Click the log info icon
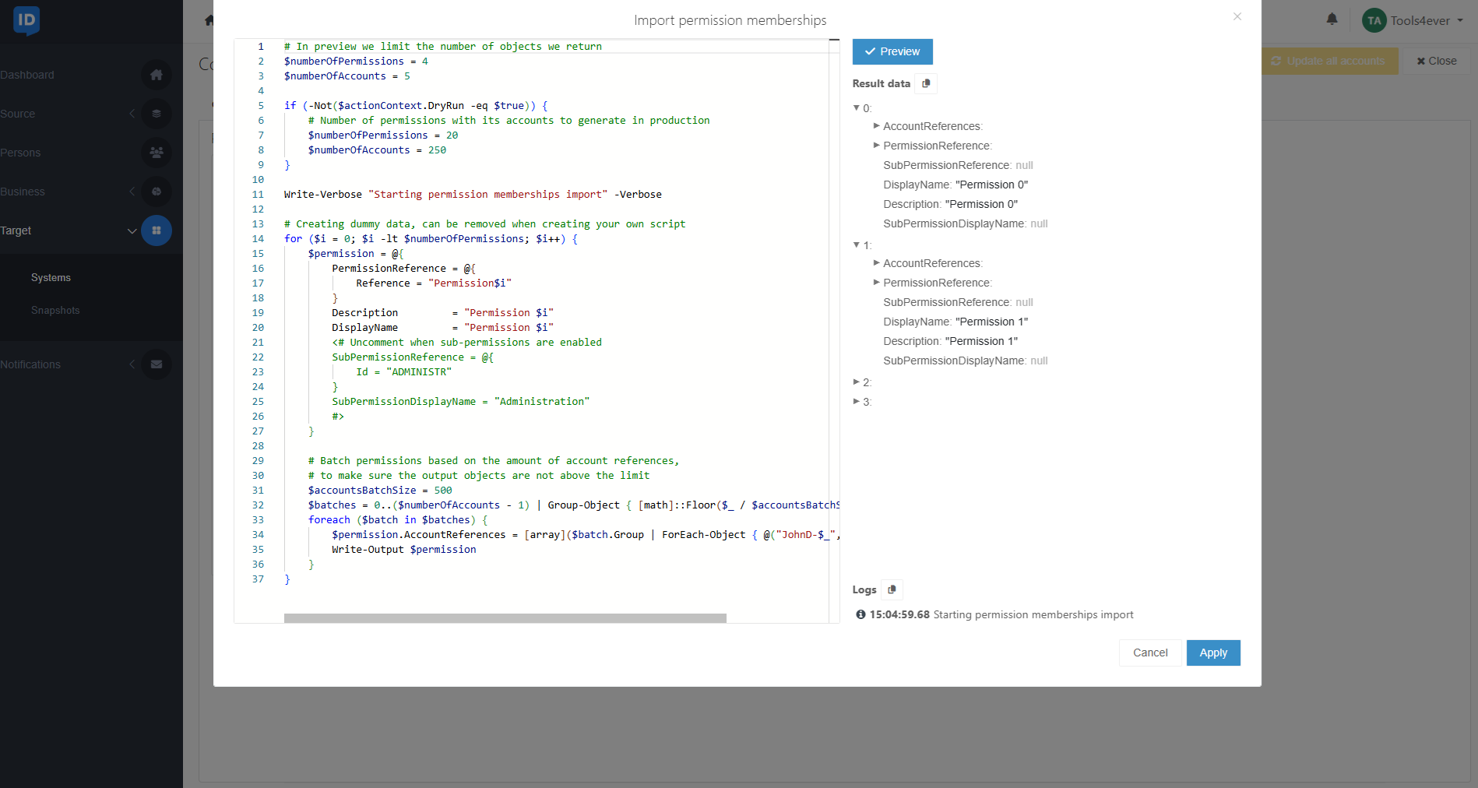The width and height of the screenshot is (1478, 788). 860,615
